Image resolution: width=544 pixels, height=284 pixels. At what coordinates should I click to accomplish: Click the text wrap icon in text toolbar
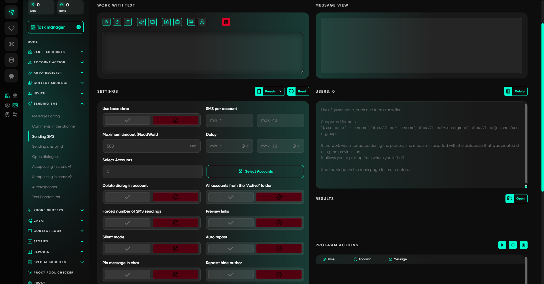pyautogui.click(x=191, y=22)
